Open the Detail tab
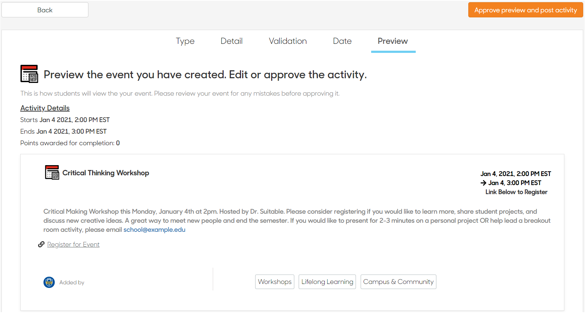This screenshot has height=314, width=585. point(232,41)
